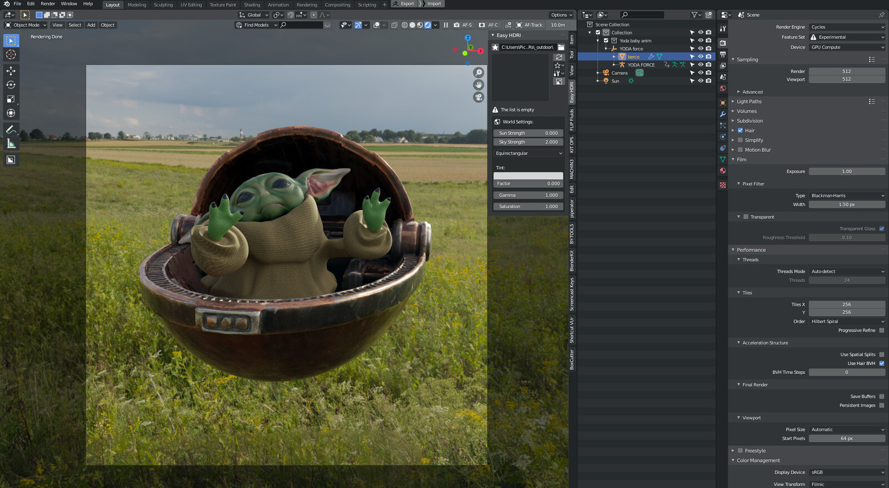Click the viewport zoom magnifier icon
This screenshot has height=488, width=889.
coord(478,73)
